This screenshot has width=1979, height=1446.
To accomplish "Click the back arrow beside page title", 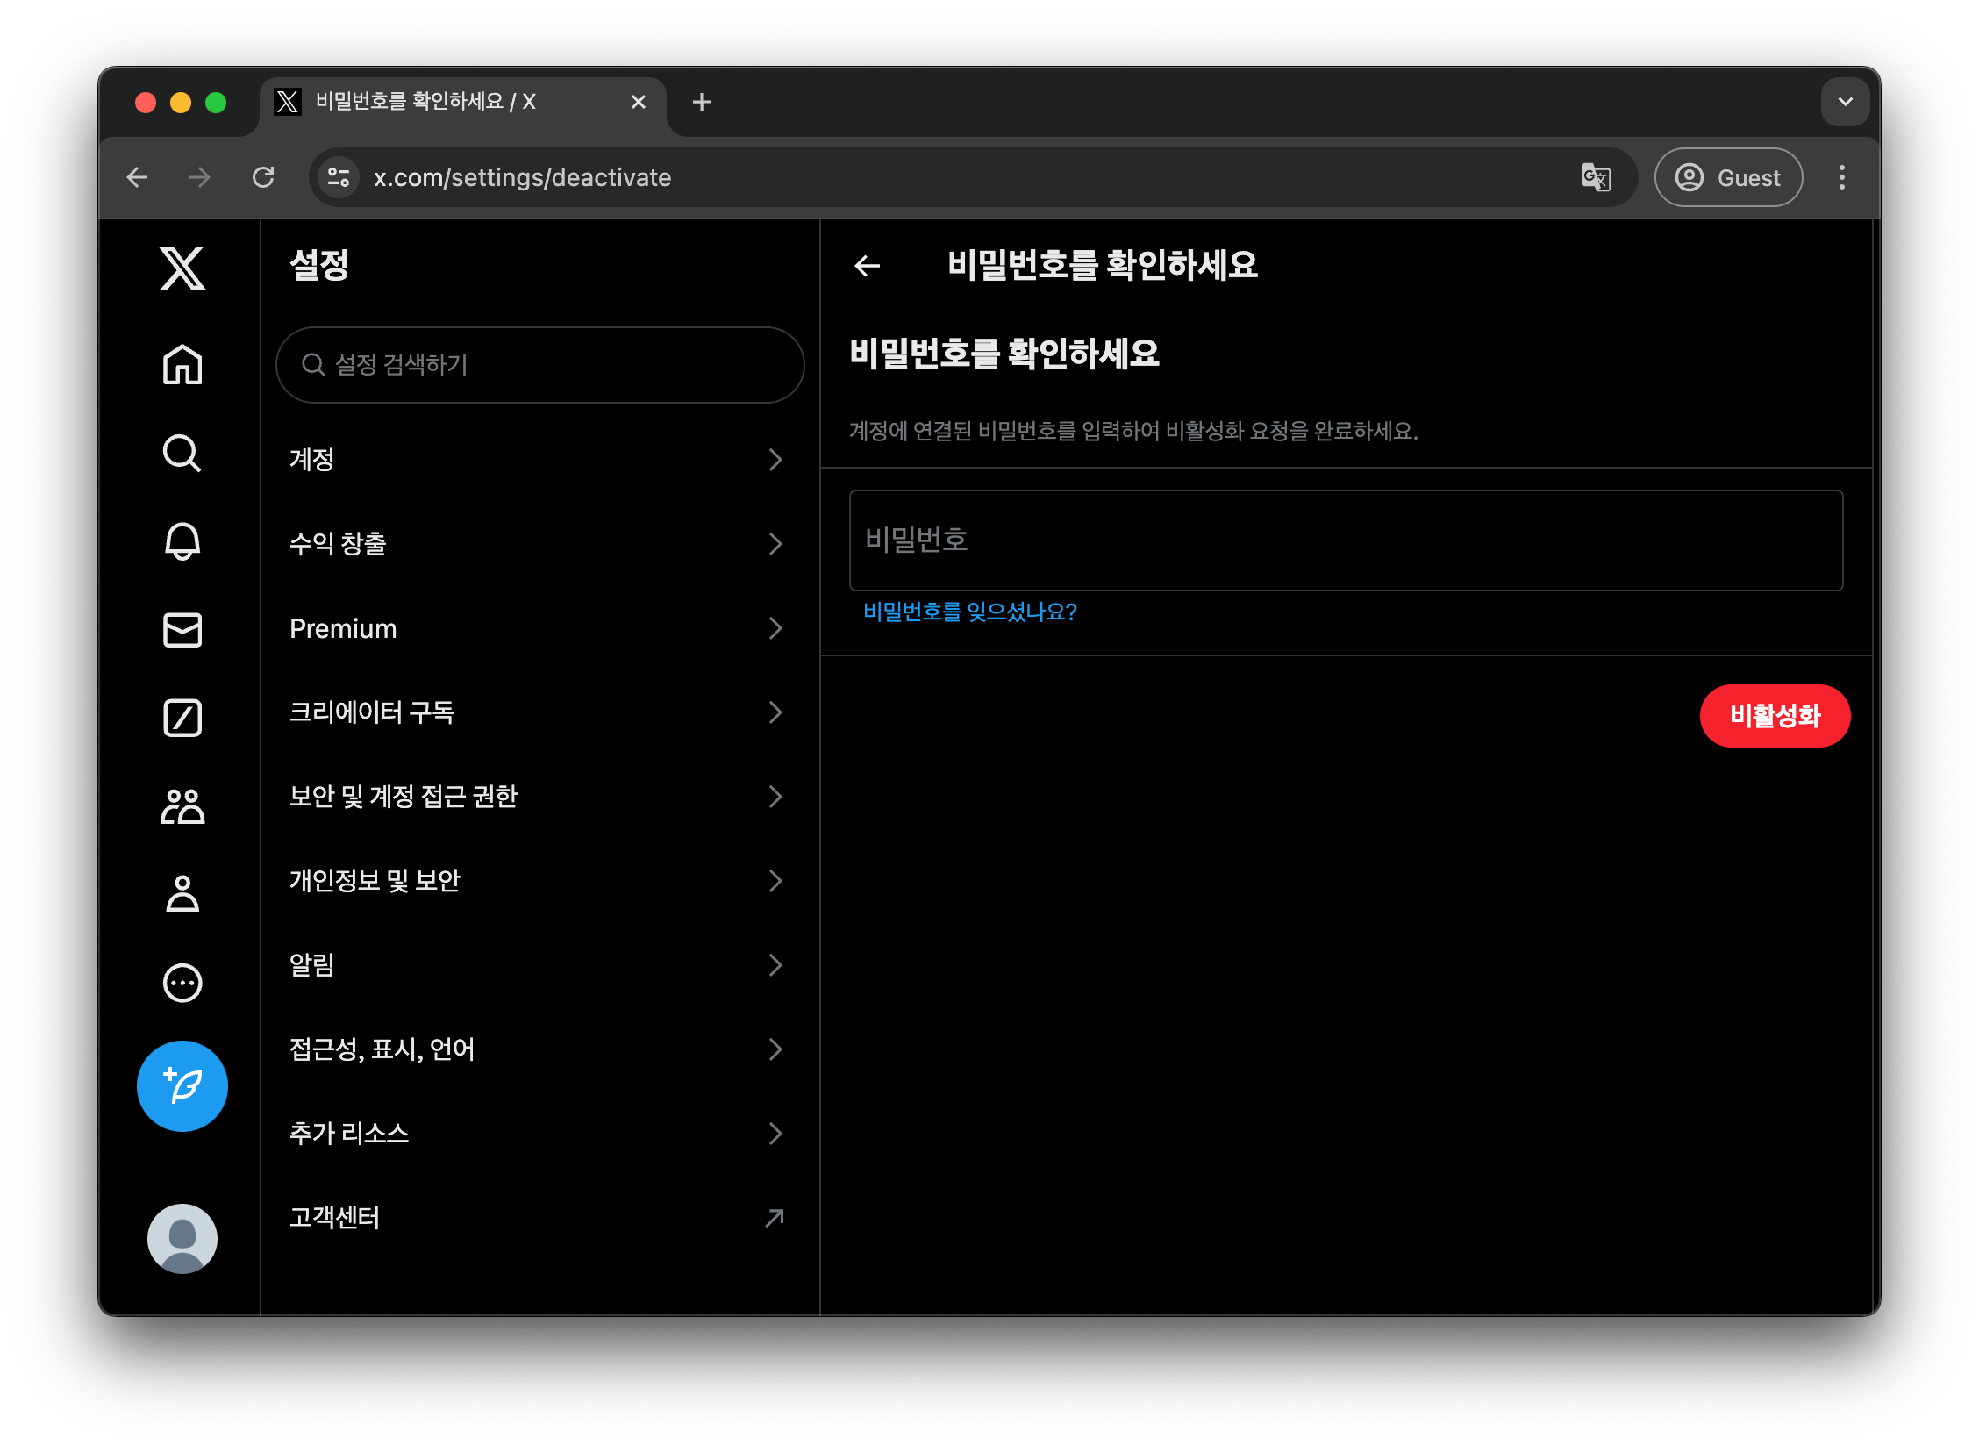I will pyautogui.click(x=867, y=265).
